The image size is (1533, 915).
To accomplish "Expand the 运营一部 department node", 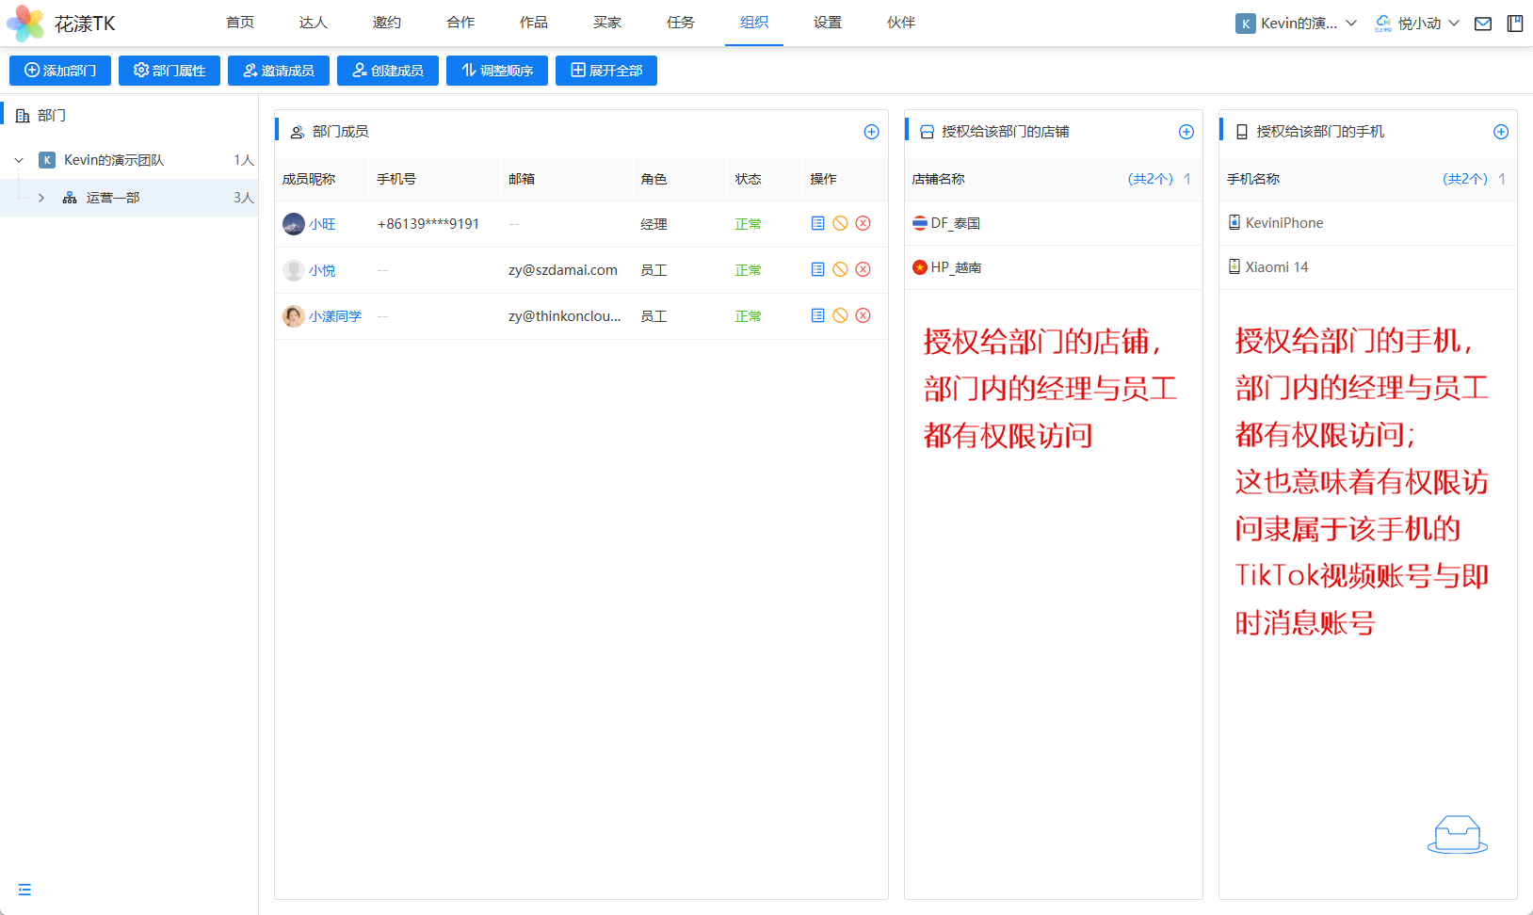I will [x=41, y=198].
